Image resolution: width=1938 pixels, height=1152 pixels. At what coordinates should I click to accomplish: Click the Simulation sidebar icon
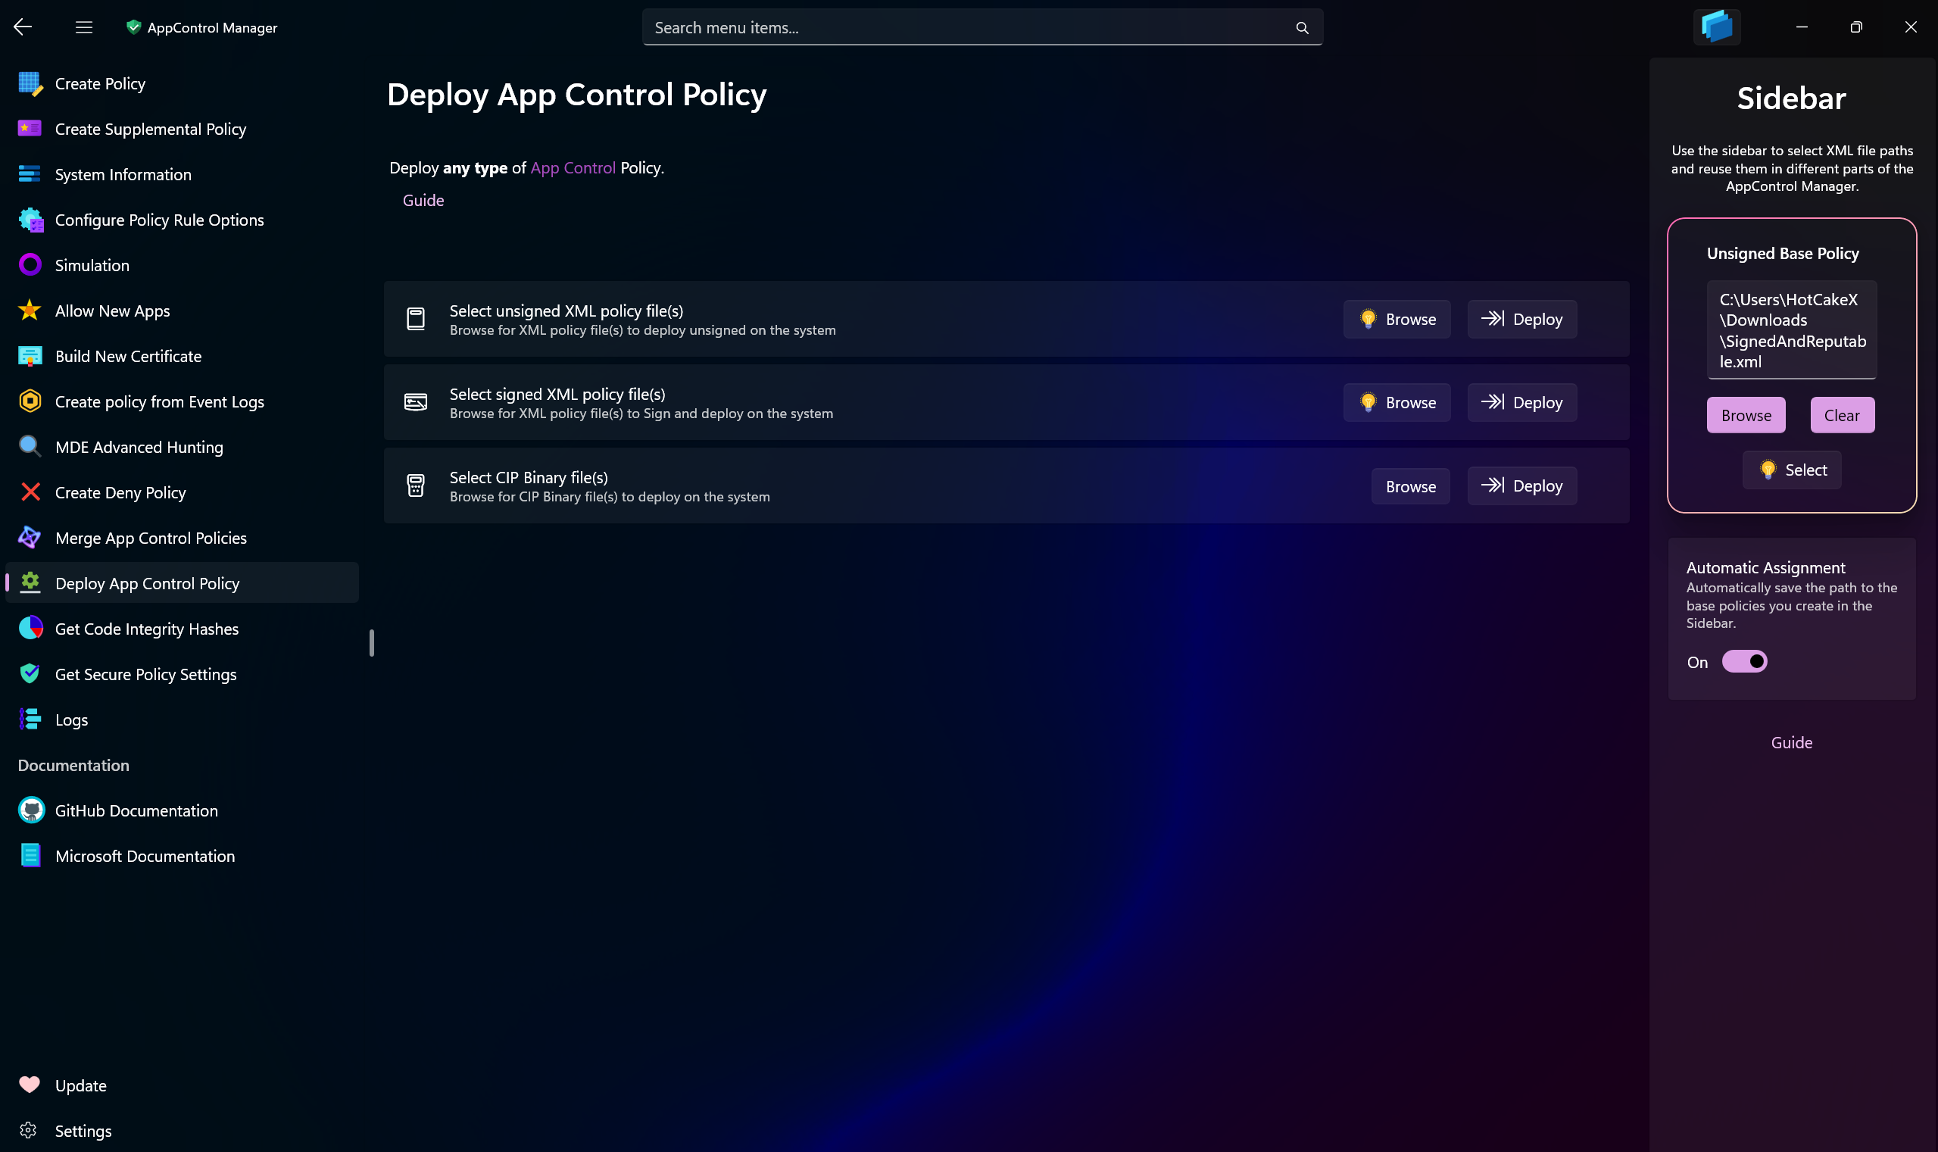(30, 264)
